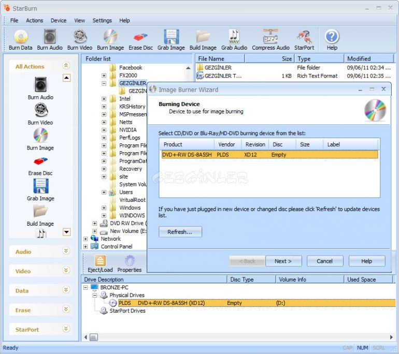Viewport: 399px width, 354px height.
Task: Expand the Erase sidebar section
Action: (x=66, y=309)
